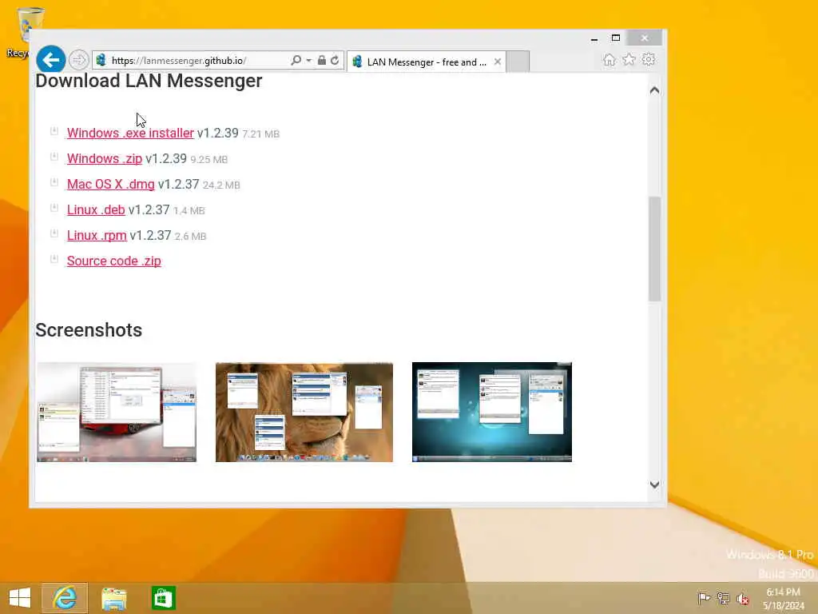Open the Tools gear icon

click(649, 59)
